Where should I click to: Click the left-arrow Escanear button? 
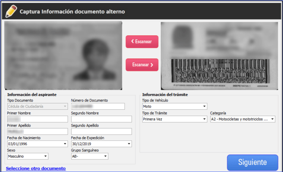[142, 42]
